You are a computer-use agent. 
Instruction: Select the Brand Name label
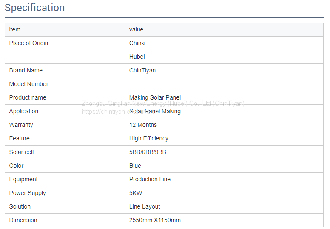[x=26, y=70]
